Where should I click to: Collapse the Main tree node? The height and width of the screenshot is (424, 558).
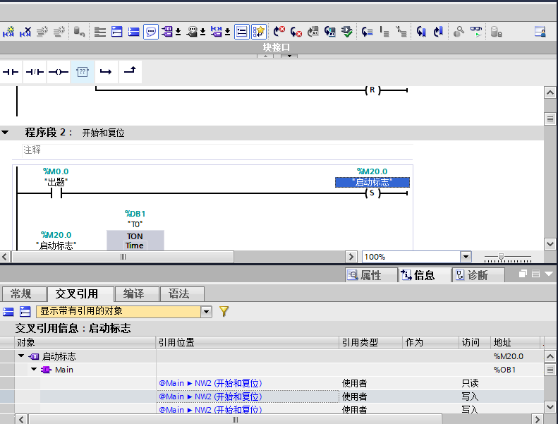coord(34,369)
